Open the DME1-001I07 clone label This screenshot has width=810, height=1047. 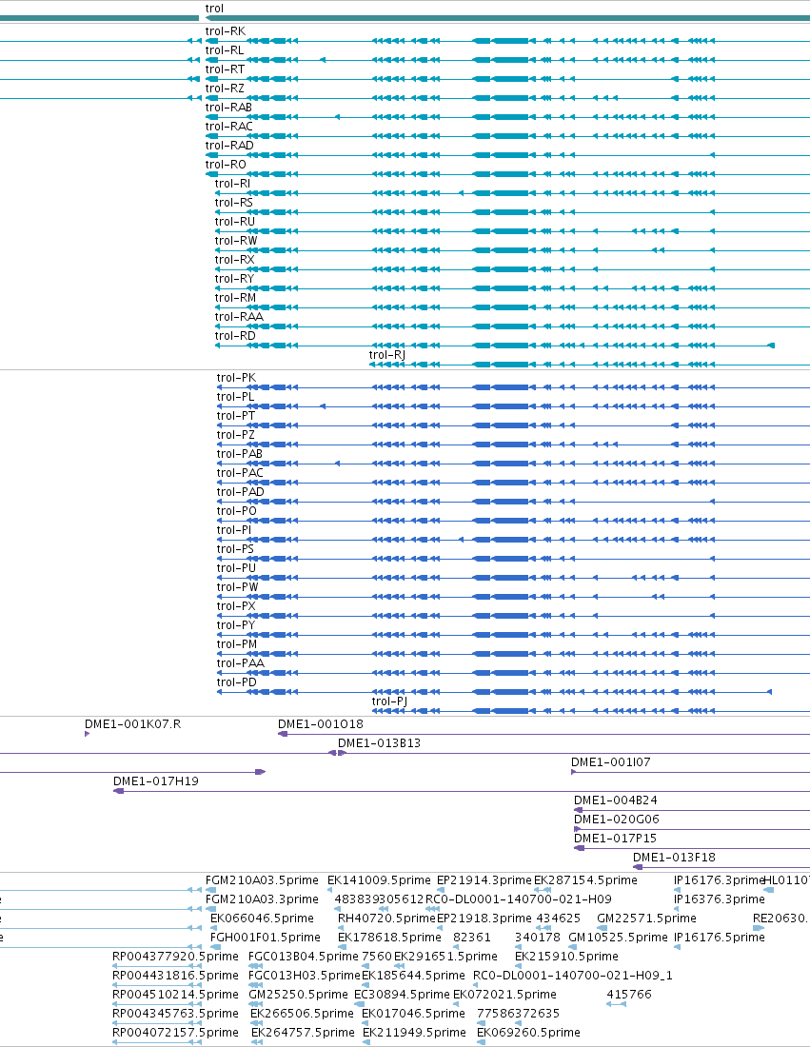point(610,762)
